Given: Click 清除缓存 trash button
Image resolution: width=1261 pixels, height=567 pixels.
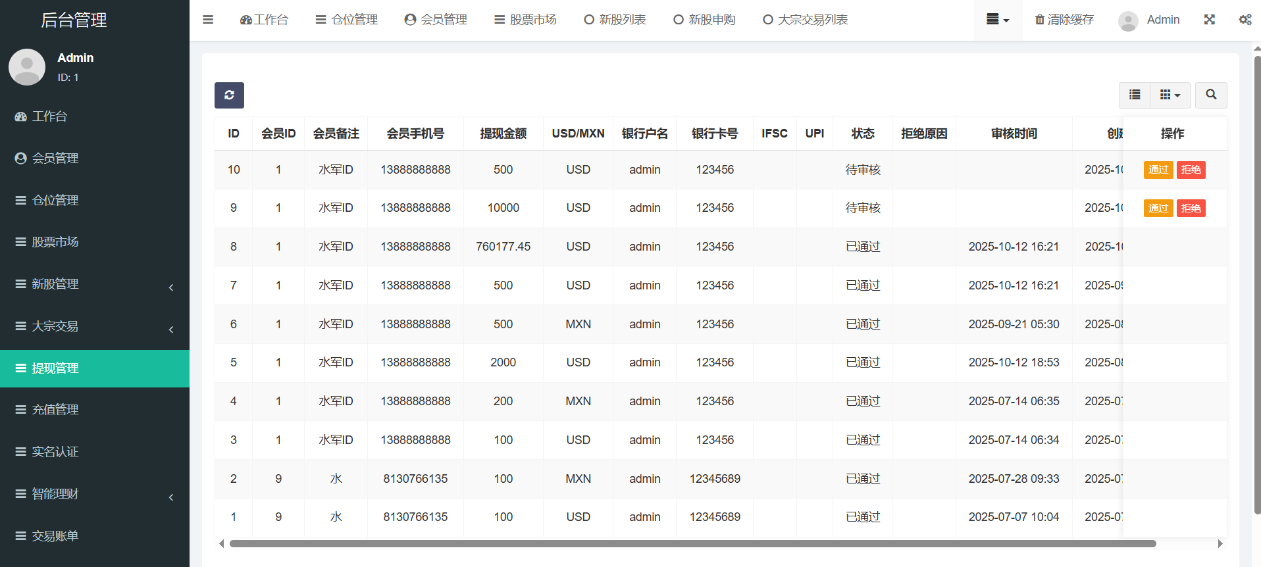Looking at the screenshot, I should click(x=1064, y=20).
